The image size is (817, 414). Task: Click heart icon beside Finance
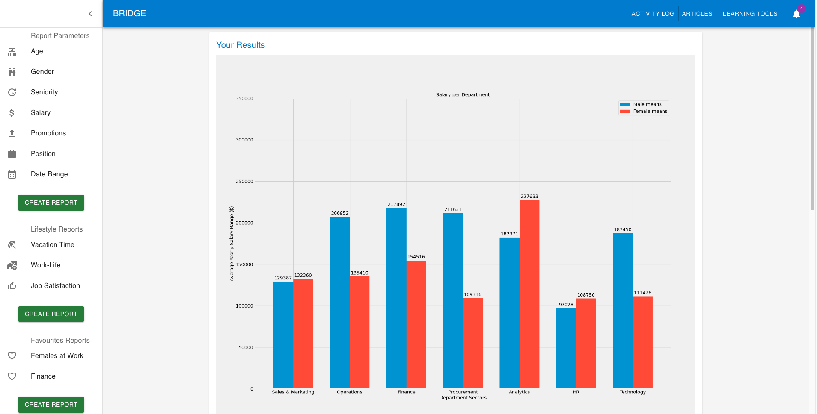[x=12, y=376]
